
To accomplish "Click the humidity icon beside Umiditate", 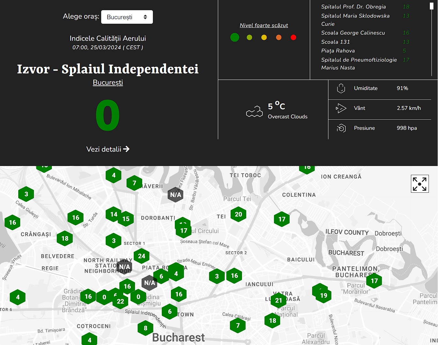I will coord(341,88).
